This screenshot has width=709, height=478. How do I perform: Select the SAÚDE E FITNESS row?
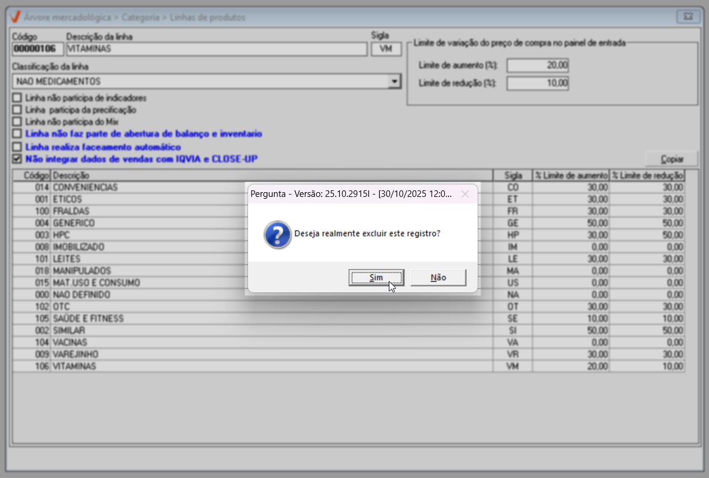click(x=348, y=319)
